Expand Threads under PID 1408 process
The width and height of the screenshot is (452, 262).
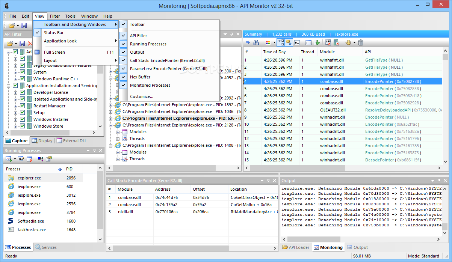(x=118, y=159)
